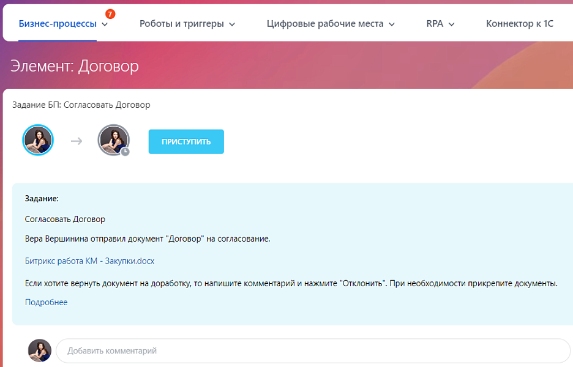This screenshot has width=573, height=367.
Task: Open the Бизнес-процессы dropdown chevron
Action: tap(105, 24)
